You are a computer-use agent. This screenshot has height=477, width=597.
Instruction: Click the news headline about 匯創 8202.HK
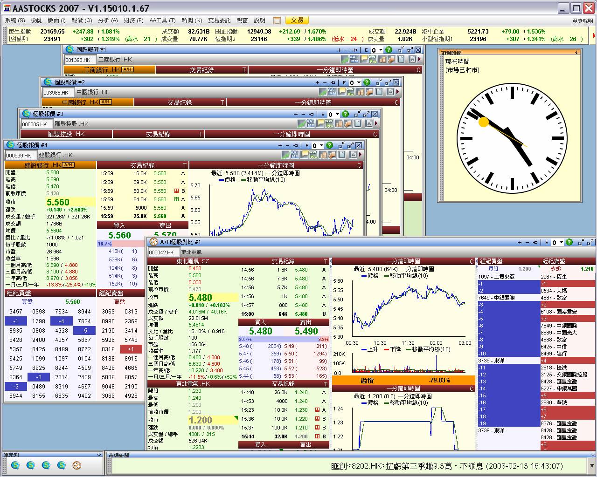pyautogui.click(x=447, y=466)
